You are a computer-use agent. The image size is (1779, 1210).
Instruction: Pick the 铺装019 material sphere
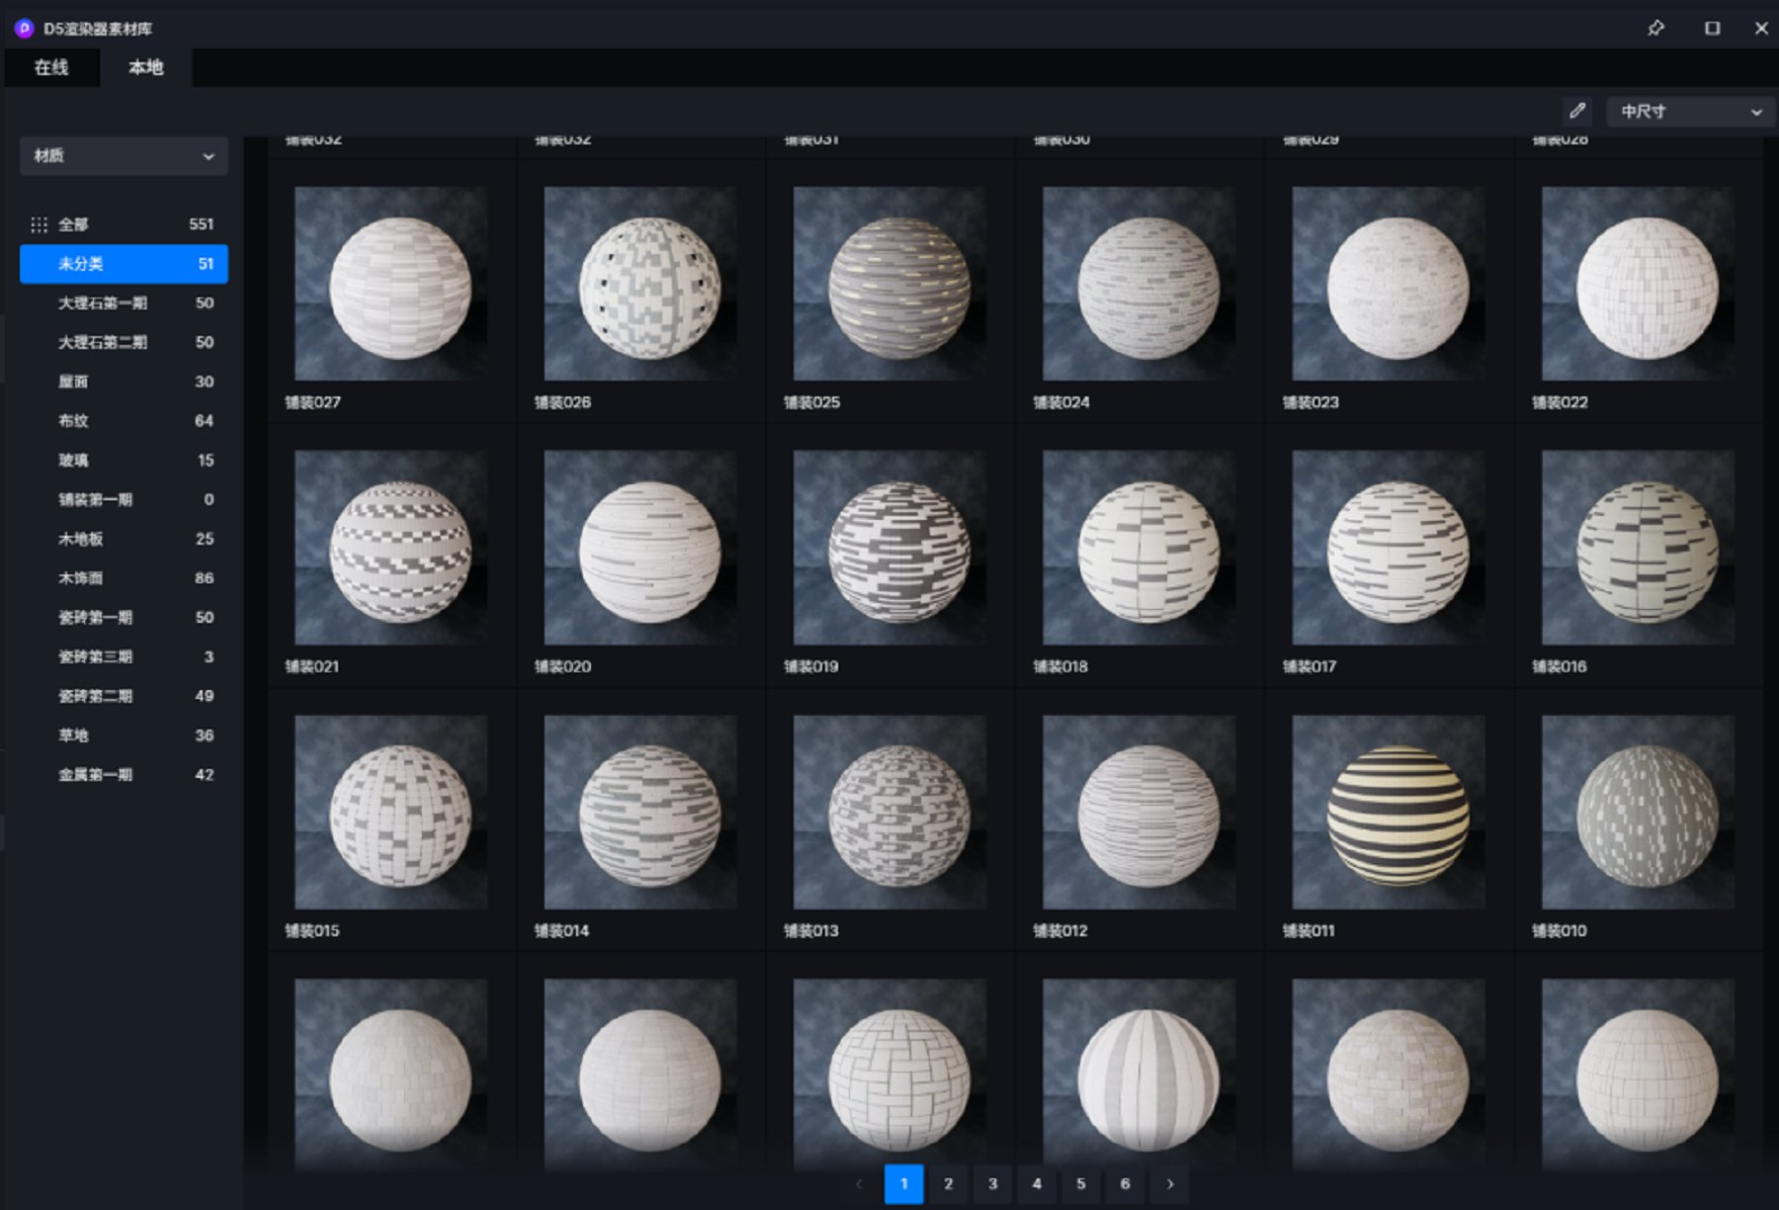pos(889,549)
